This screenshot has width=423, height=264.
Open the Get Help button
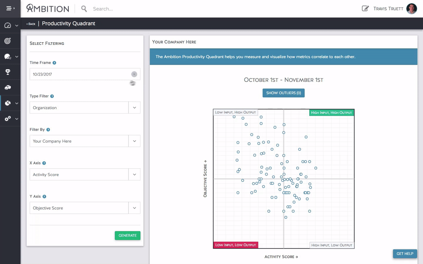point(405,254)
